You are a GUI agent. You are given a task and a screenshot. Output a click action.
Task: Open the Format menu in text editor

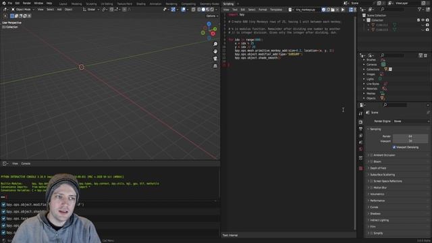263,9
